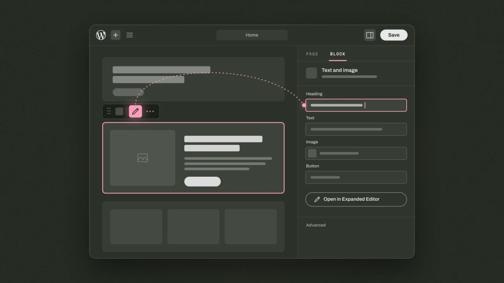Toggle the settings sidebar panel icon
The width and height of the screenshot is (504, 283).
(370, 35)
